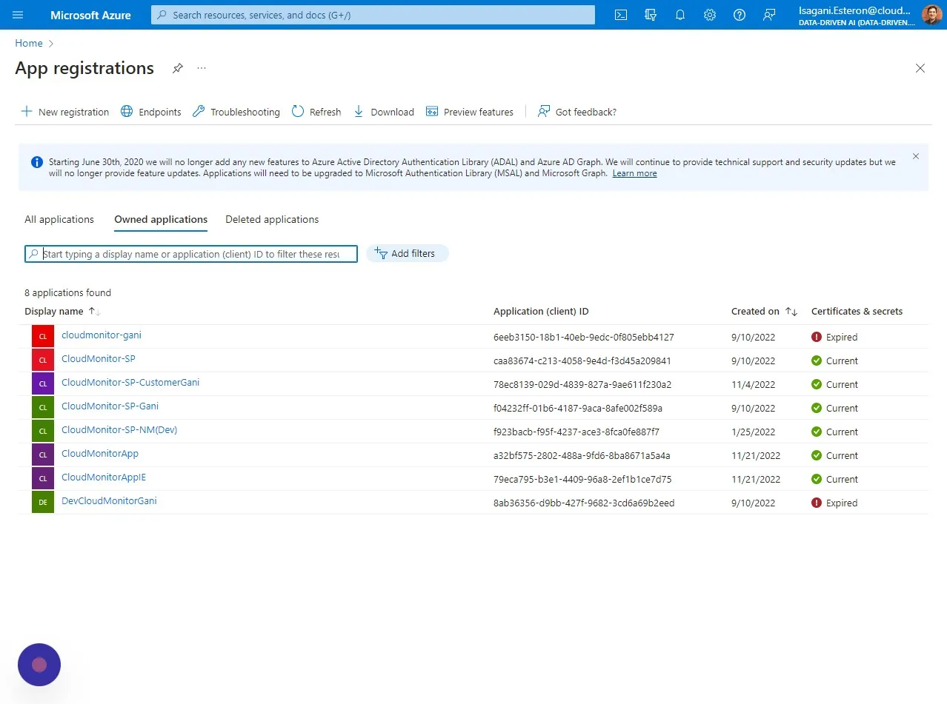Open the CloudMonitorAppIE application
The image size is (947, 704).
point(104,477)
